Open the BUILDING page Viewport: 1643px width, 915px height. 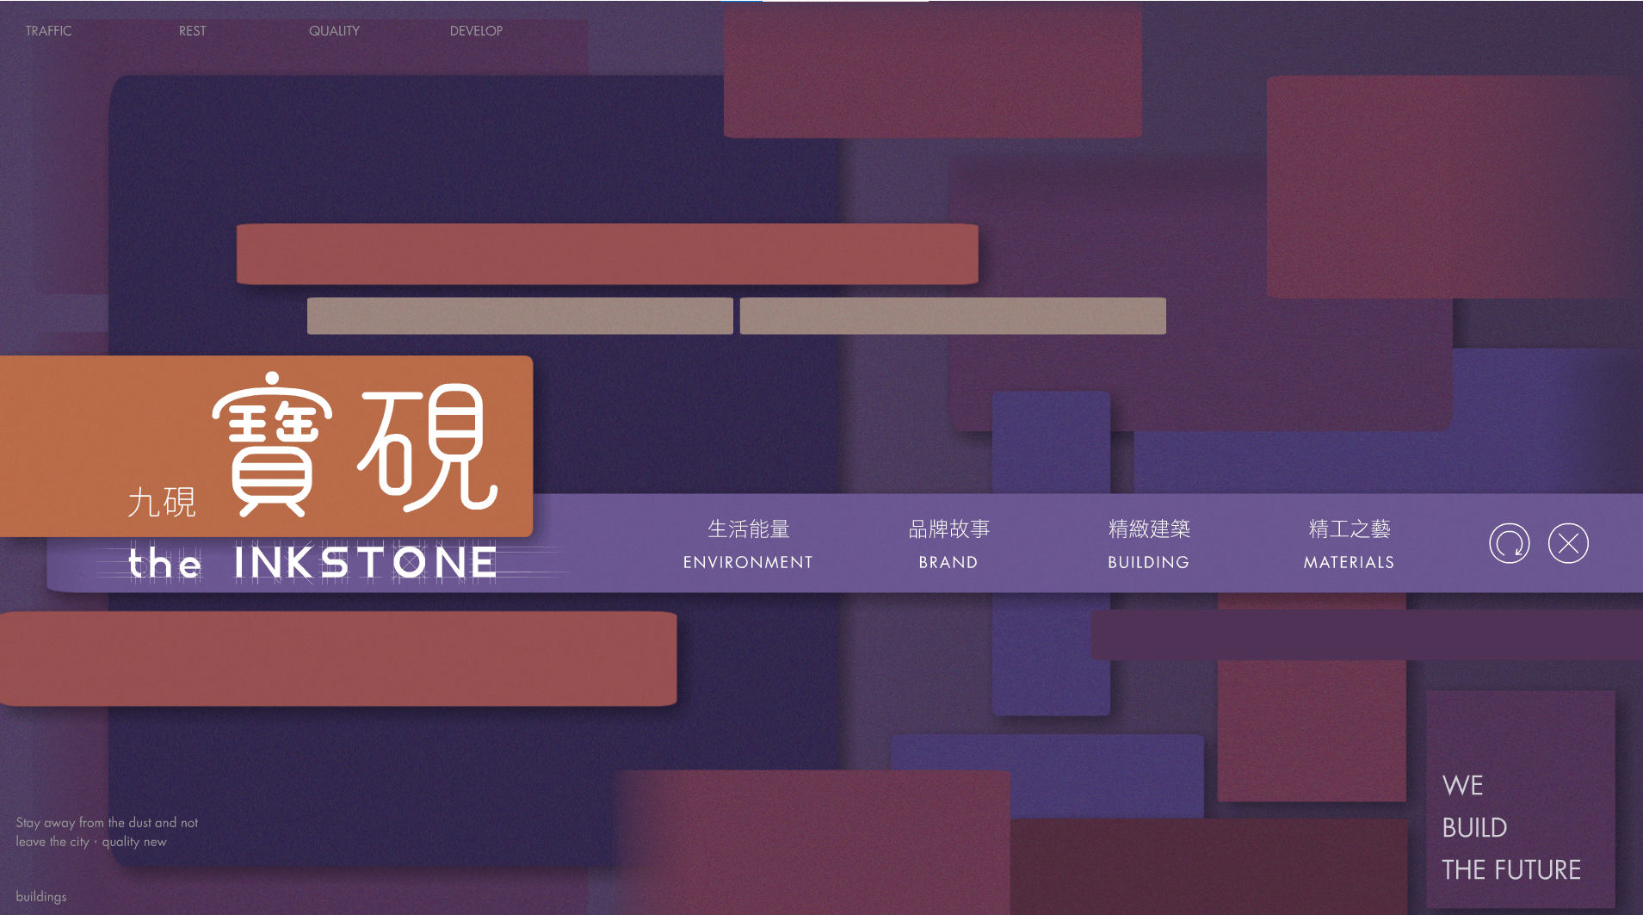click(1149, 544)
